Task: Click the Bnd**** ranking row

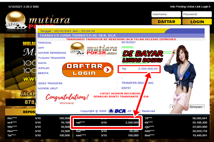Action: 176,136
